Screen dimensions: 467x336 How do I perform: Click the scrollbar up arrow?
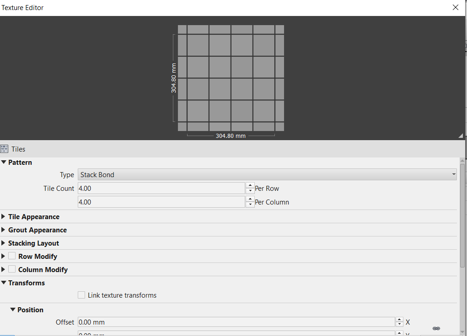(x=462, y=161)
